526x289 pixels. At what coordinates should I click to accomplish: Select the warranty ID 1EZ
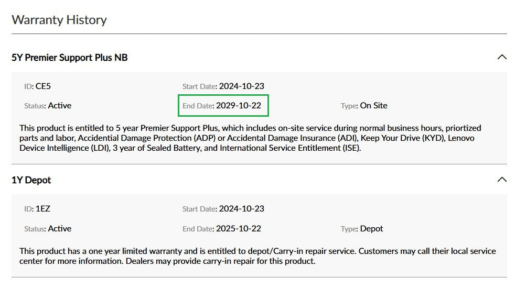(x=43, y=208)
